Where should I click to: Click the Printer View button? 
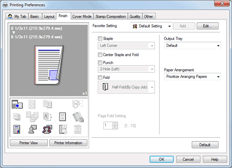pyautogui.click(x=29, y=143)
